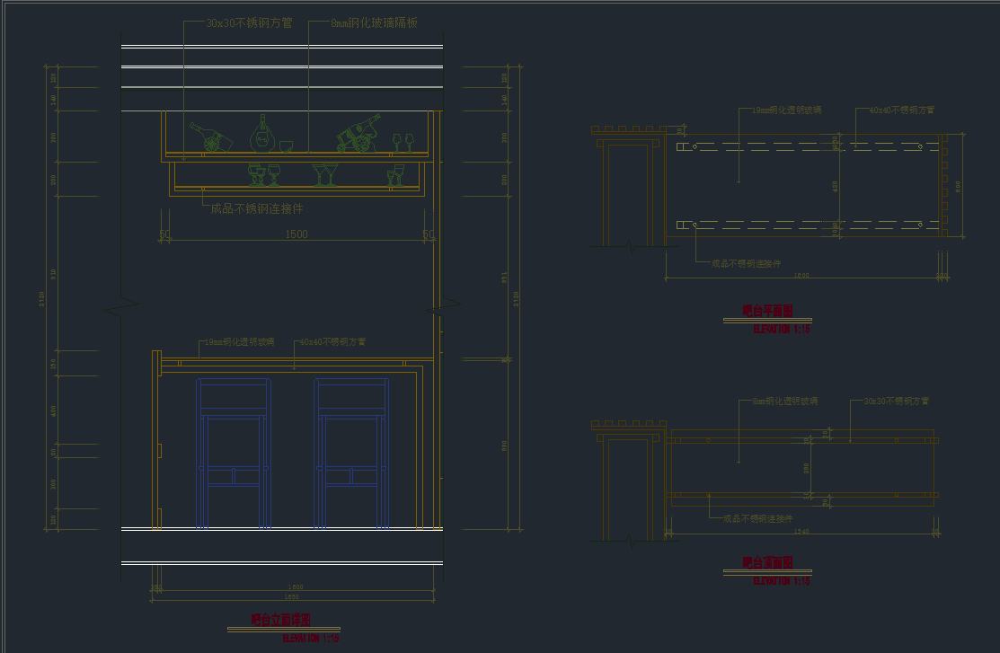Select the 吧台顶面图 title text
1000x653 pixels.
[x=768, y=562]
